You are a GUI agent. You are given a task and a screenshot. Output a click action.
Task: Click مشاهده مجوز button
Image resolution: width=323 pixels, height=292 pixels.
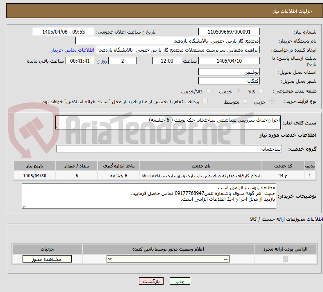pos(47,259)
